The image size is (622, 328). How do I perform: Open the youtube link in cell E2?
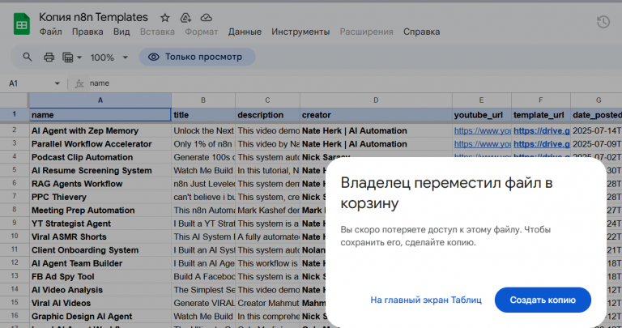click(482, 130)
